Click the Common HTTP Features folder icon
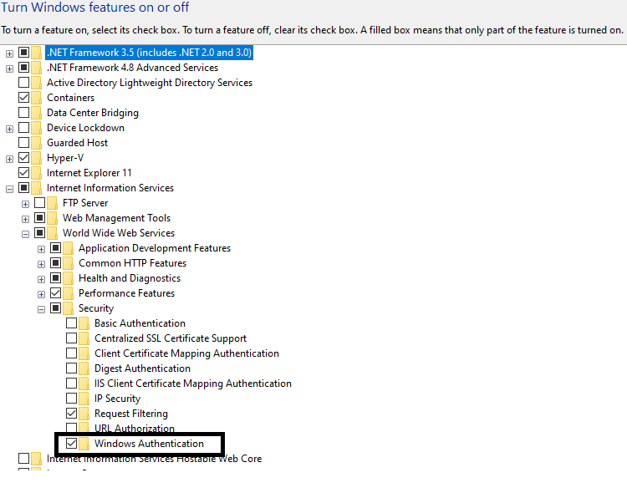627x498 pixels. [x=68, y=263]
